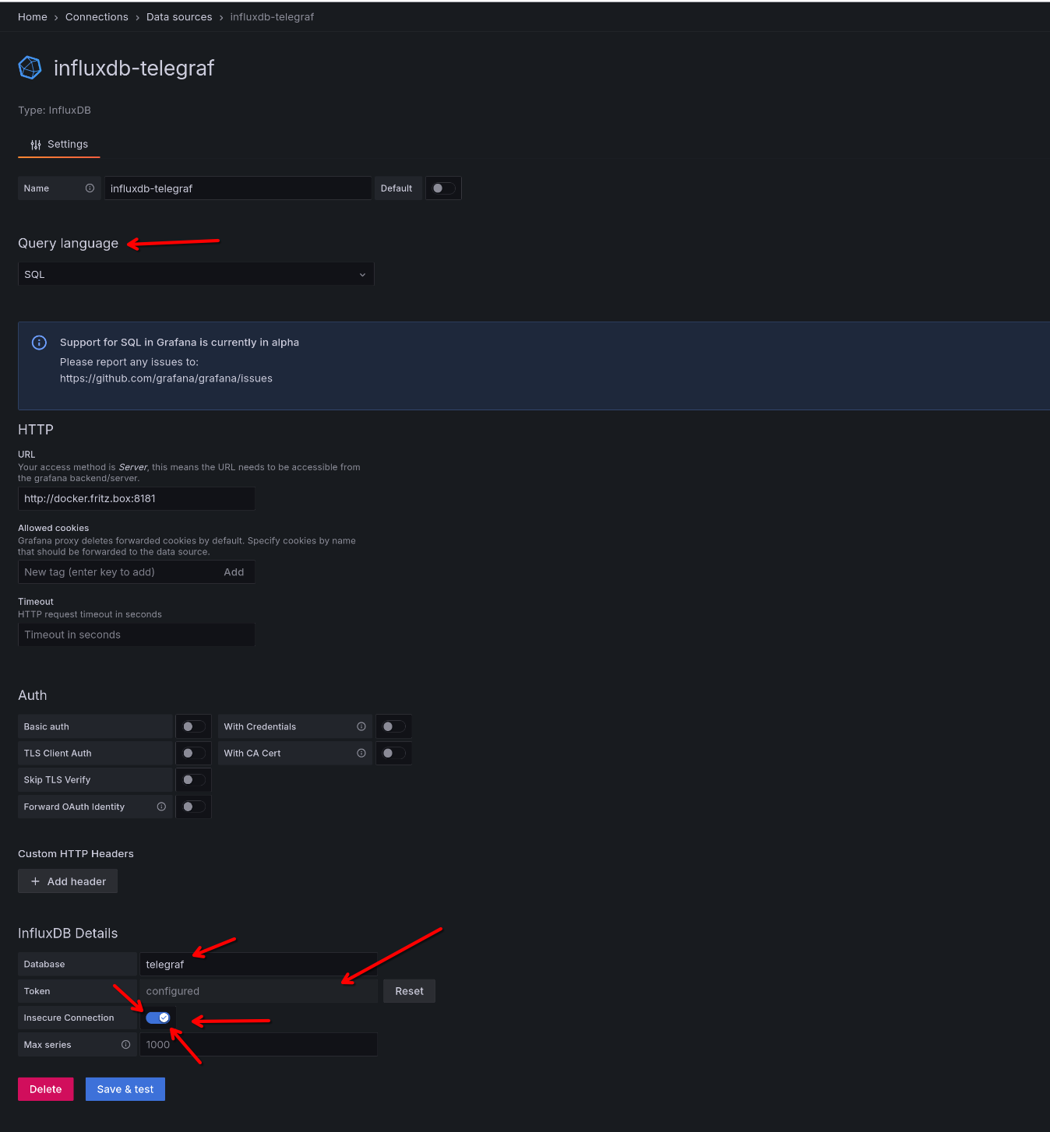Screen dimensions: 1050x1132
Task: Toggle the Default data source switch
Action: click(443, 188)
